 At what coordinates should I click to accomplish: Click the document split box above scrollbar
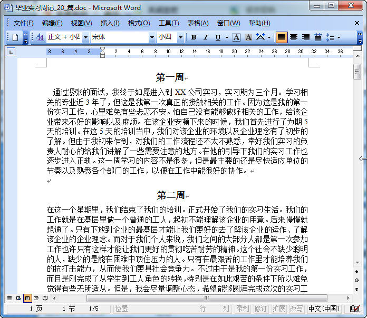click(x=357, y=48)
